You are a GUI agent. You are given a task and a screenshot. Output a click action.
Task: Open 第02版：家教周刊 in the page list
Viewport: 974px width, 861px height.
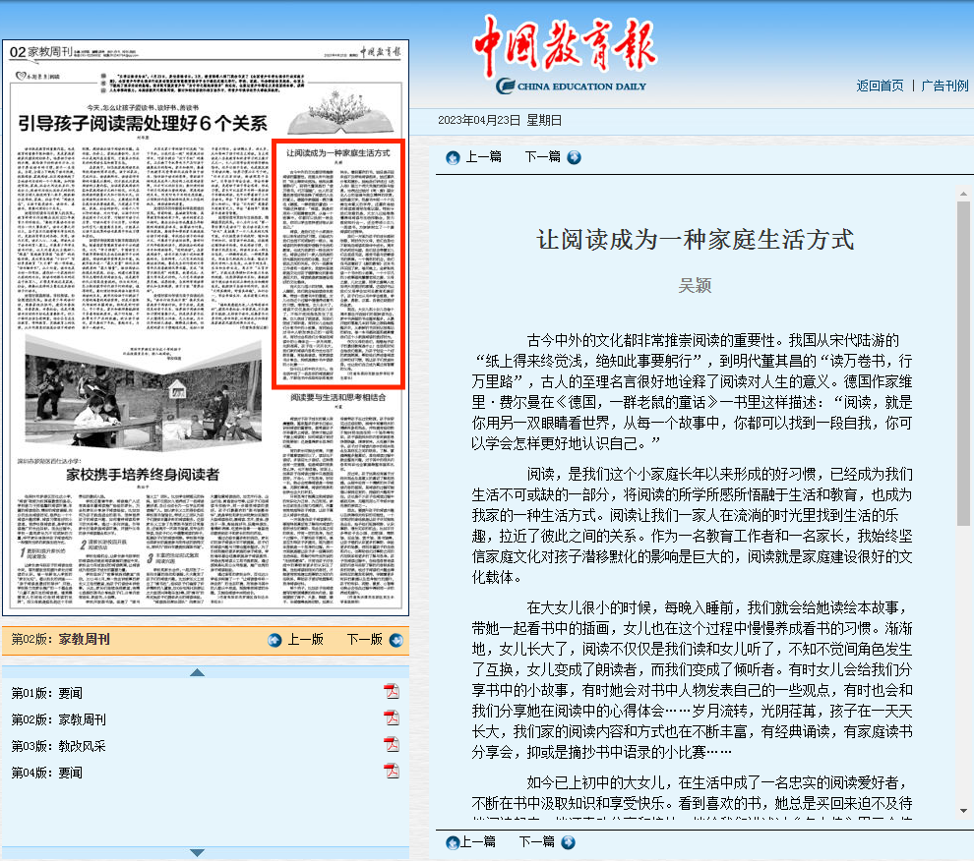pos(58,720)
